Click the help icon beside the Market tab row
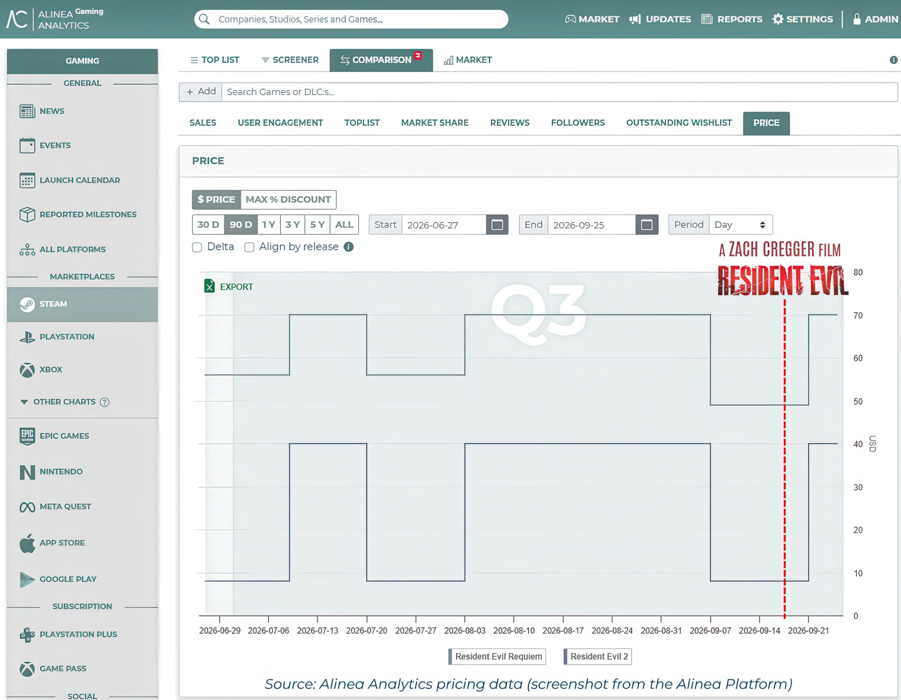The width and height of the screenshot is (901, 700). (x=894, y=60)
